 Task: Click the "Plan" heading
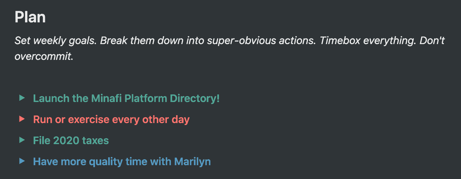30,17
